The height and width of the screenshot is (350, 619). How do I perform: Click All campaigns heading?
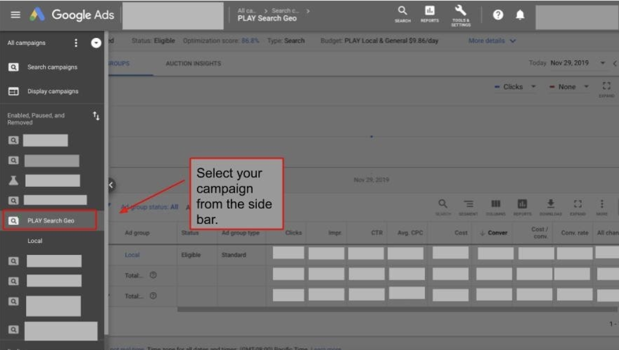coord(27,43)
